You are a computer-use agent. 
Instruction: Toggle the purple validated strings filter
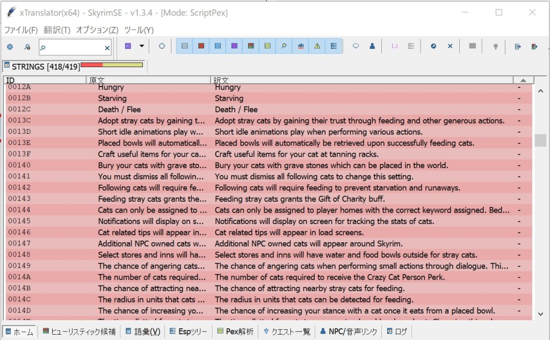point(233,46)
